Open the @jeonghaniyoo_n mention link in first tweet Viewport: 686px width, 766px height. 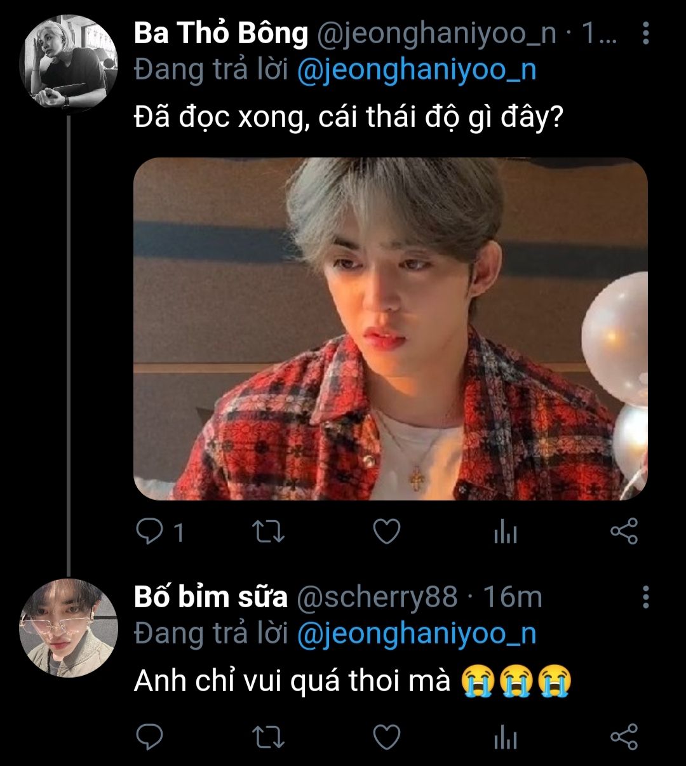click(x=417, y=70)
